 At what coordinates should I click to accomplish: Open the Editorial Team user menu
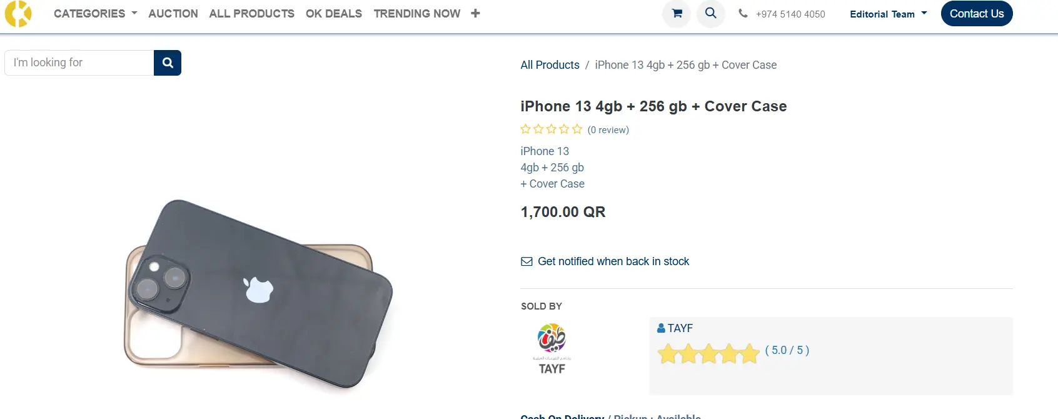coord(888,14)
